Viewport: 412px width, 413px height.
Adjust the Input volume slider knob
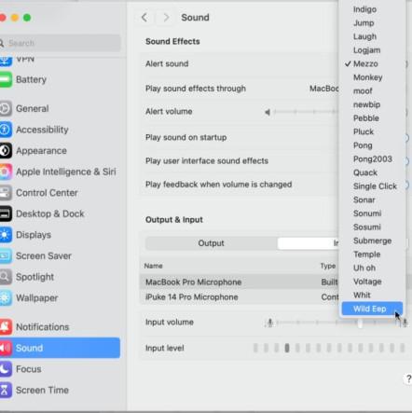coord(360,324)
